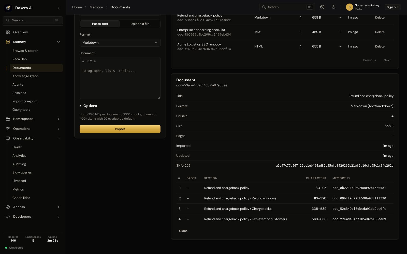Click the Dakera AI logo icon
Viewport: 407px width, 254px height.
click(8, 8)
